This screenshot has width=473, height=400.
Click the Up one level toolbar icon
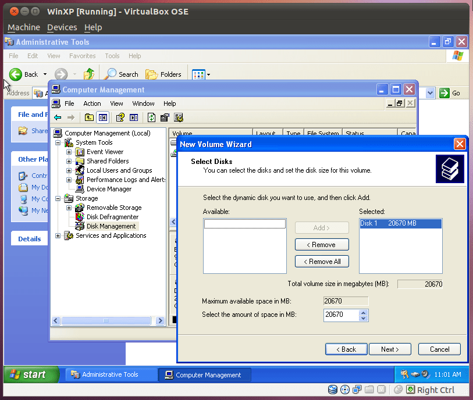(x=89, y=74)
